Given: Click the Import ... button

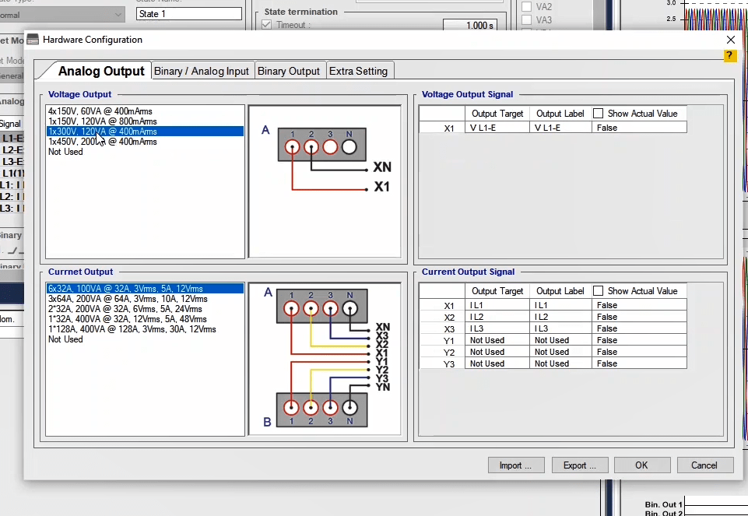Looking at the screenshot, I should (516, 465).
